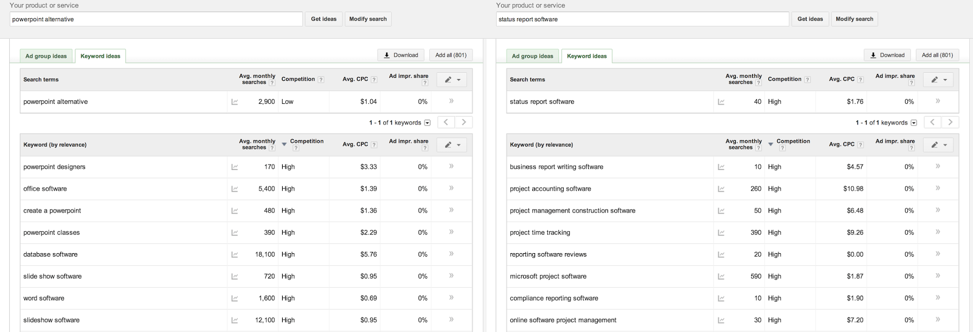Click right Add all (801) button

point(937,55)
